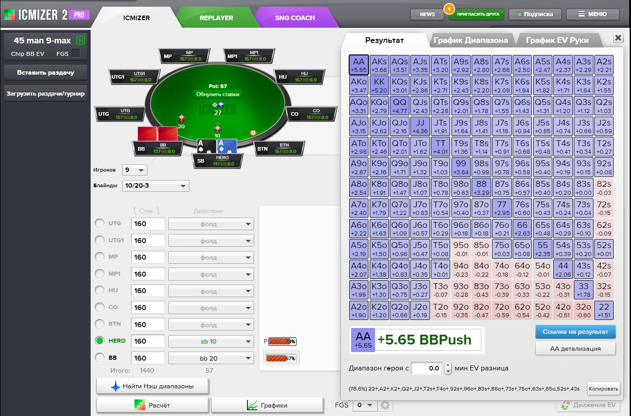Screen dimensions: 631x416
Task: Open the BB bb 20 action dropdown
Action: [x=211, y=358]
